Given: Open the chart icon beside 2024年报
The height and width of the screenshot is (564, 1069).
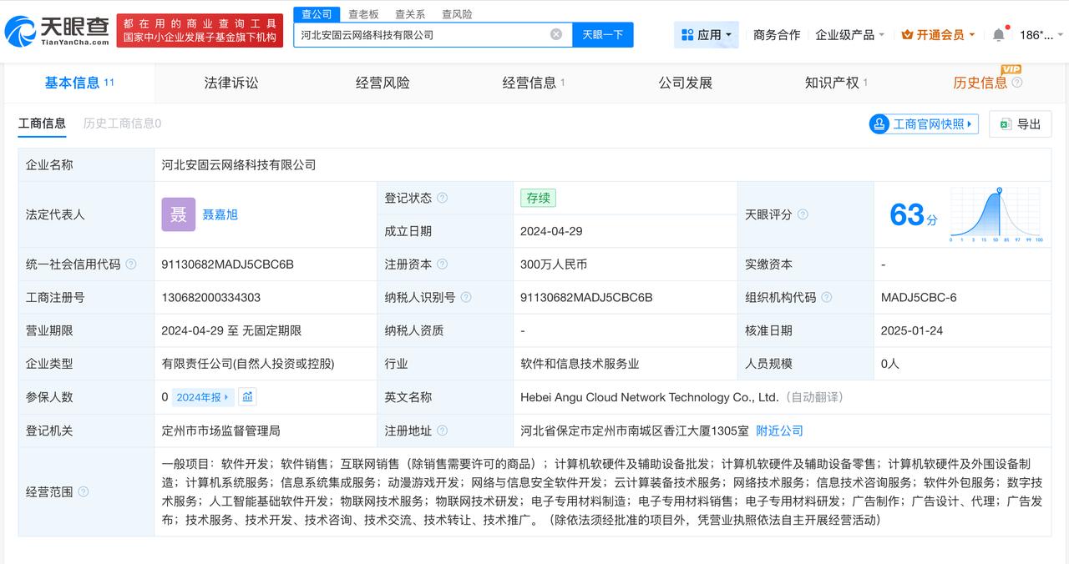Looking at the screenshot, I should coord(247,397).
